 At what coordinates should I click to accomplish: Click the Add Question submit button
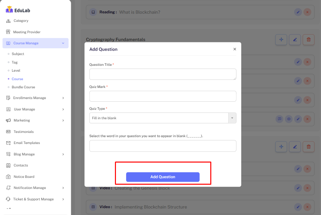coord(163,177)
